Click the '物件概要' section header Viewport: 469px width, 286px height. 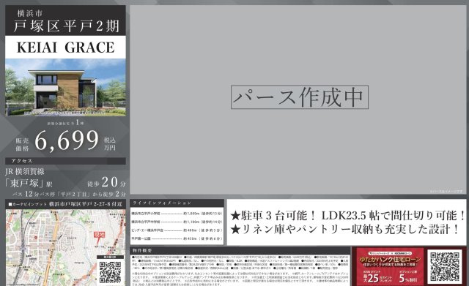pyautogui.click(x=240, y=250)
